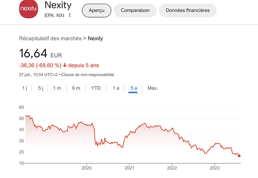Select the Aperçu tab
This screenshot has width=258, height=178.
[96, 10]
